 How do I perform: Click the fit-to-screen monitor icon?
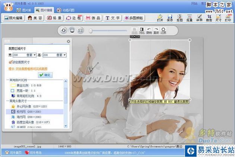72,31
